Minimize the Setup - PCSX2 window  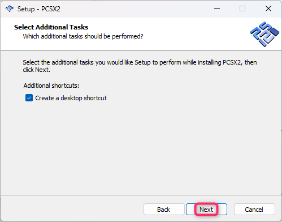pyautogui.click(x=217, y=8)
